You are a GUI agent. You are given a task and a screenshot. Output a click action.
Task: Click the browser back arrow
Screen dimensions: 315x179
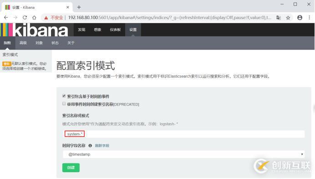click(x=6, y=18)
